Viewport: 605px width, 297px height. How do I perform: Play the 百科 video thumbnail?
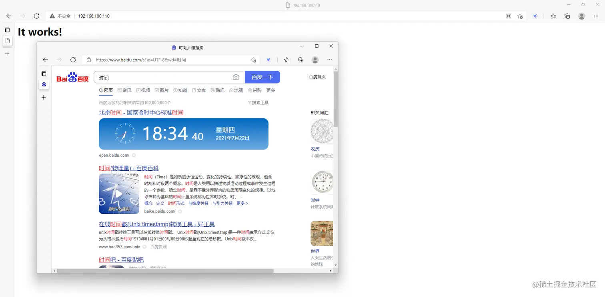119,193
